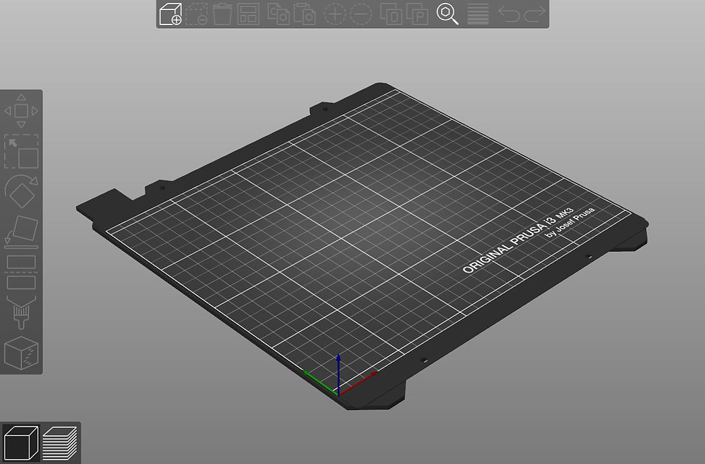705x464 pixels.
Task: Switch to sliced layers preview view
Action: [60, 443]
